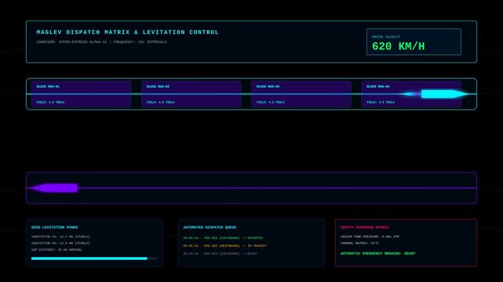Select the block card ending in 02
This screenshot has height=282, width=503.
click(191, 94)
